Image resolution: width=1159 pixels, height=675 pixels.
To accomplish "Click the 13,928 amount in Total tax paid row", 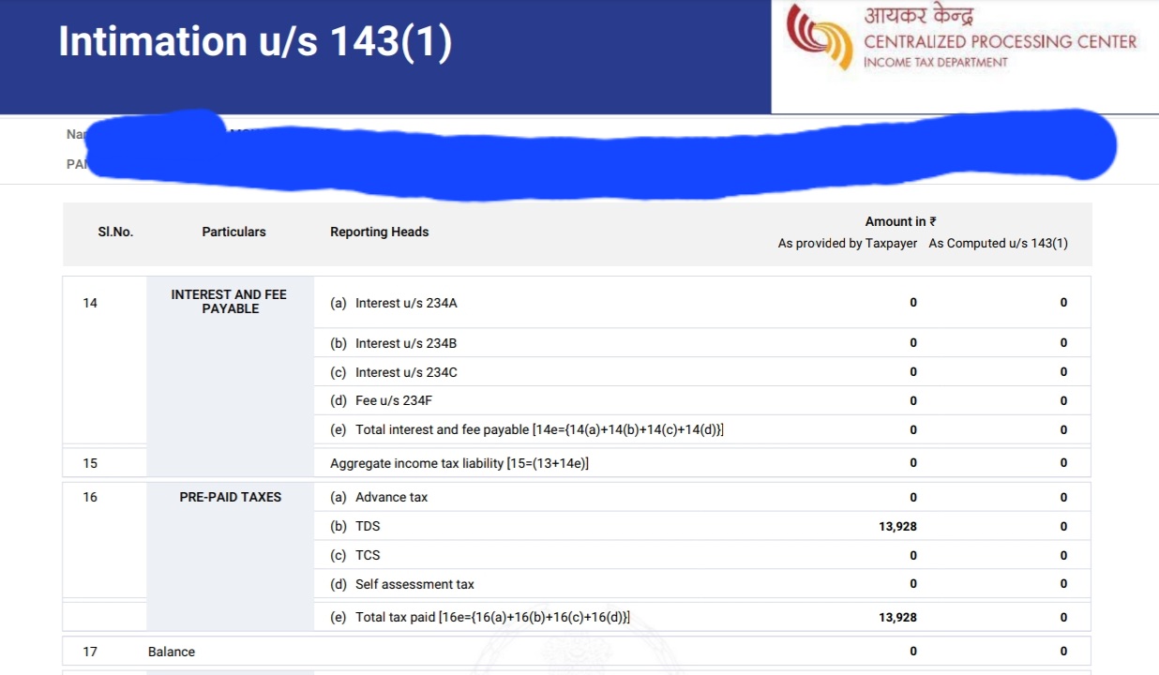I will point(897,617).
